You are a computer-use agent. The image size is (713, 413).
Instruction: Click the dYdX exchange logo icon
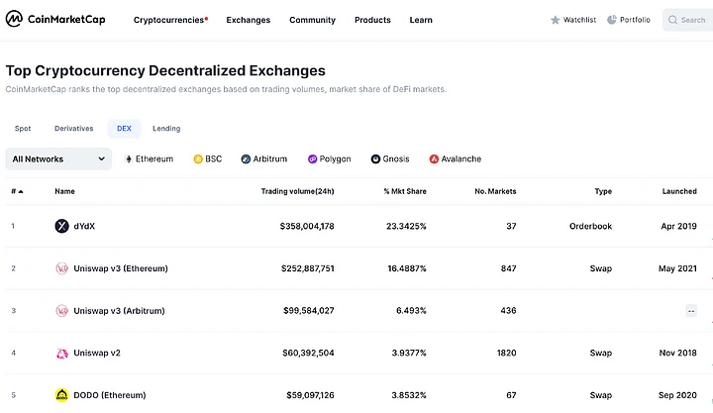pos(61,226)
